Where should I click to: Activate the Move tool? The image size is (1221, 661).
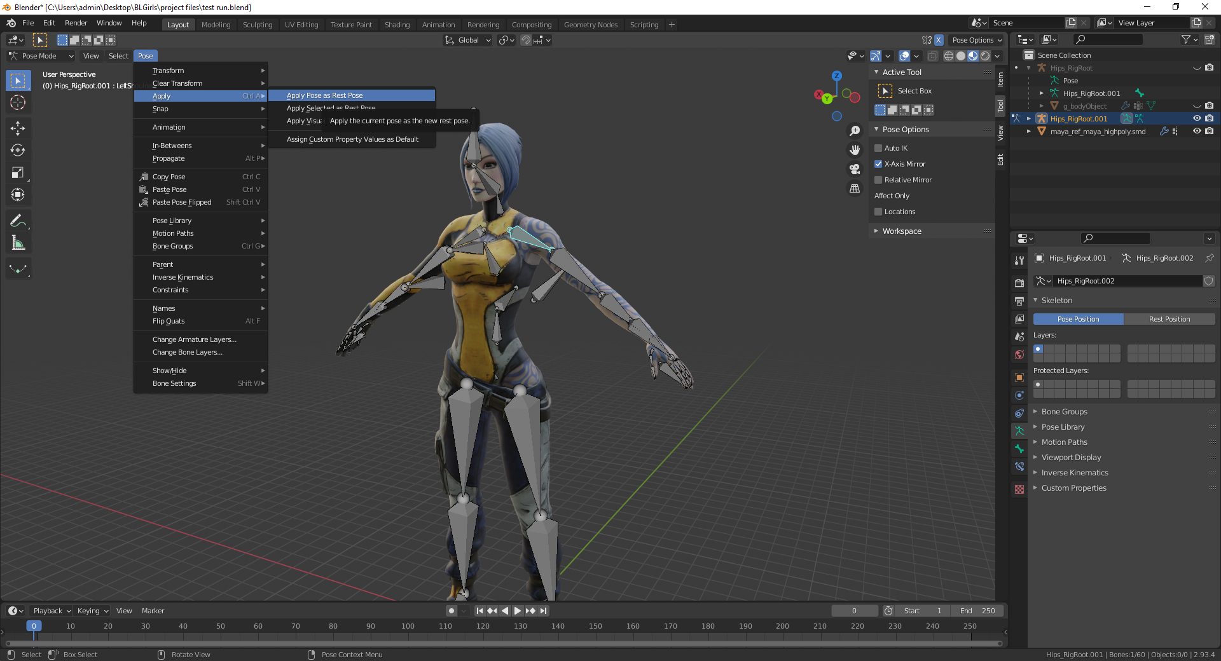click(x=18, y=128)
